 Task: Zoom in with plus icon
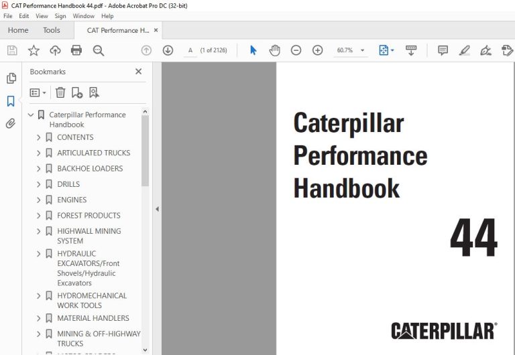317,50
